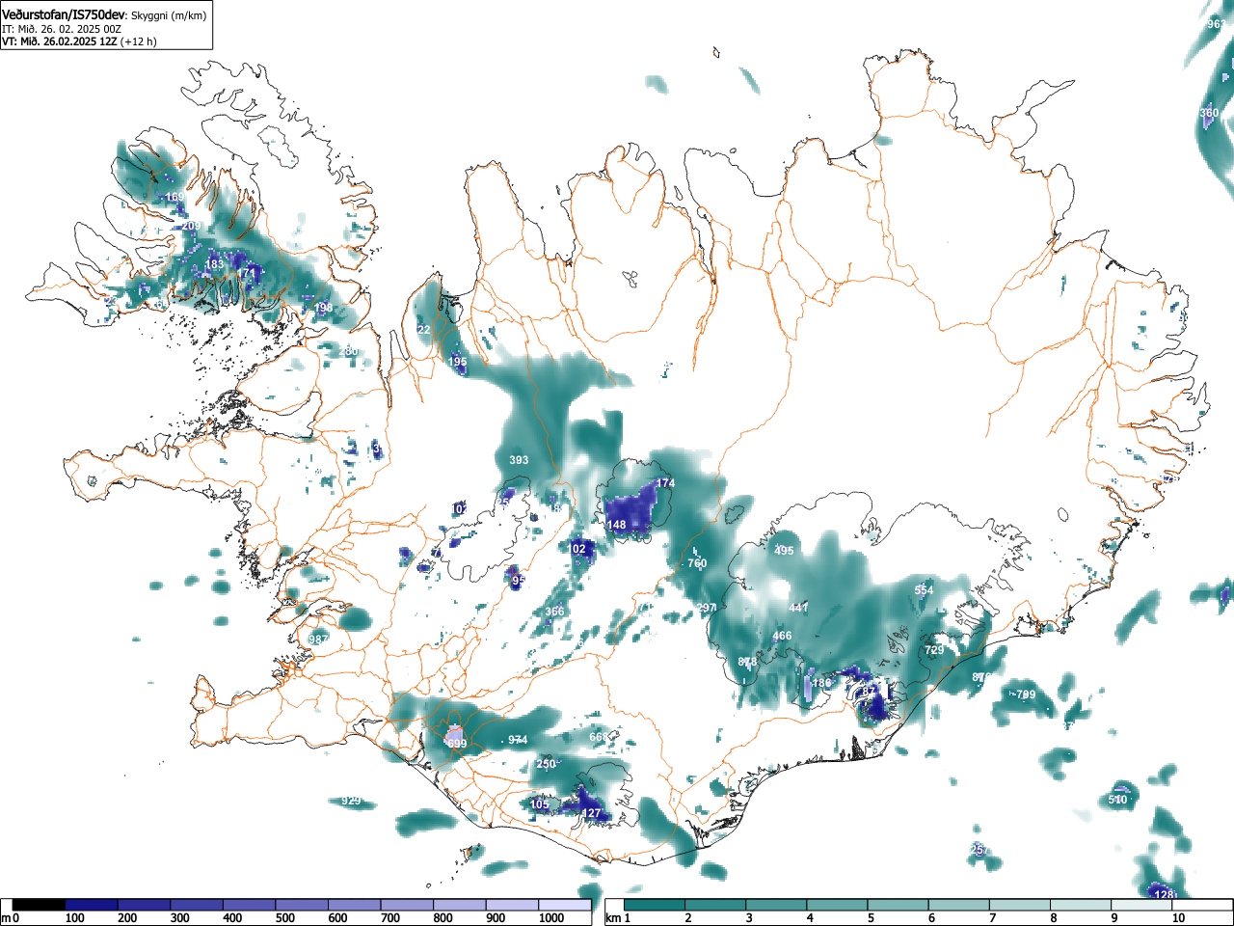
Task: Click visibility value '209' on the map
Action: pyautogui.click(x=191, y=227)
